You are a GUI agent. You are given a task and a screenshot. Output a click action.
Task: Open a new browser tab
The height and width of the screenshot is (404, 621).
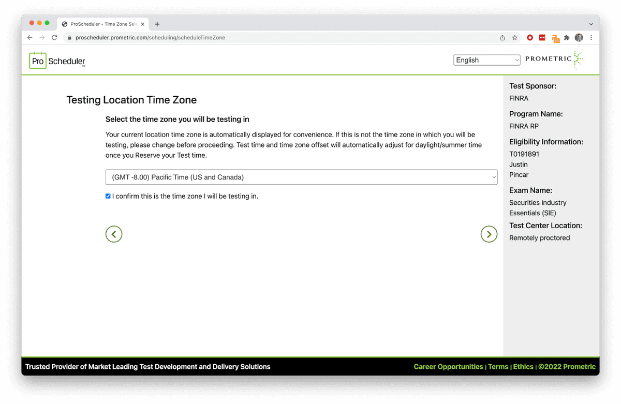[x=157, y=24]
